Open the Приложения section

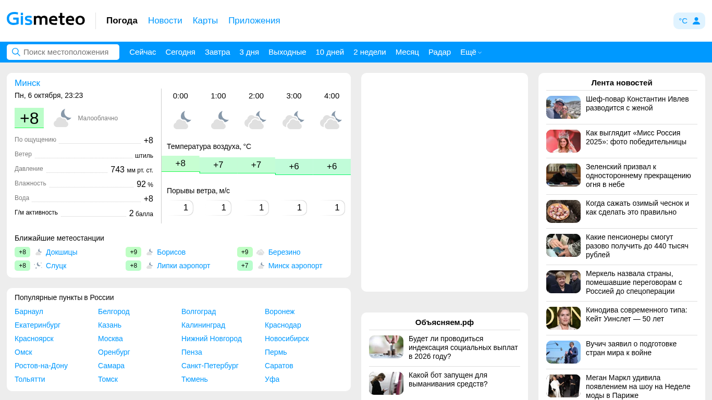coord(254,20)
